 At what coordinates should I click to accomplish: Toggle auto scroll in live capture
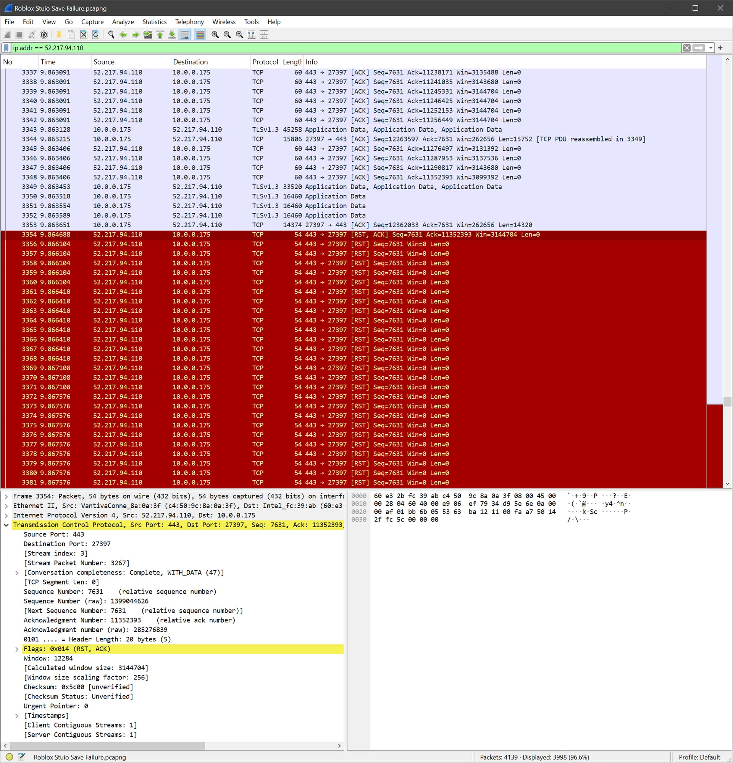click(184, 35)
